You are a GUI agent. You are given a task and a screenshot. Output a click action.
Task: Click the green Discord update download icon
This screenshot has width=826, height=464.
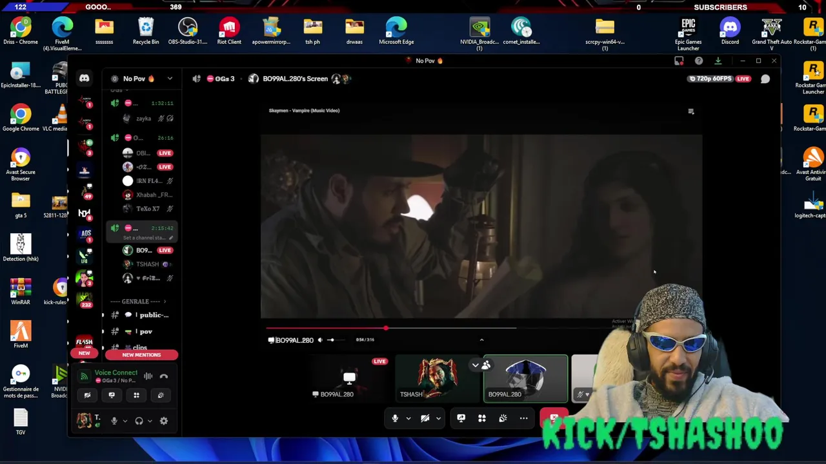click(718, 61)
